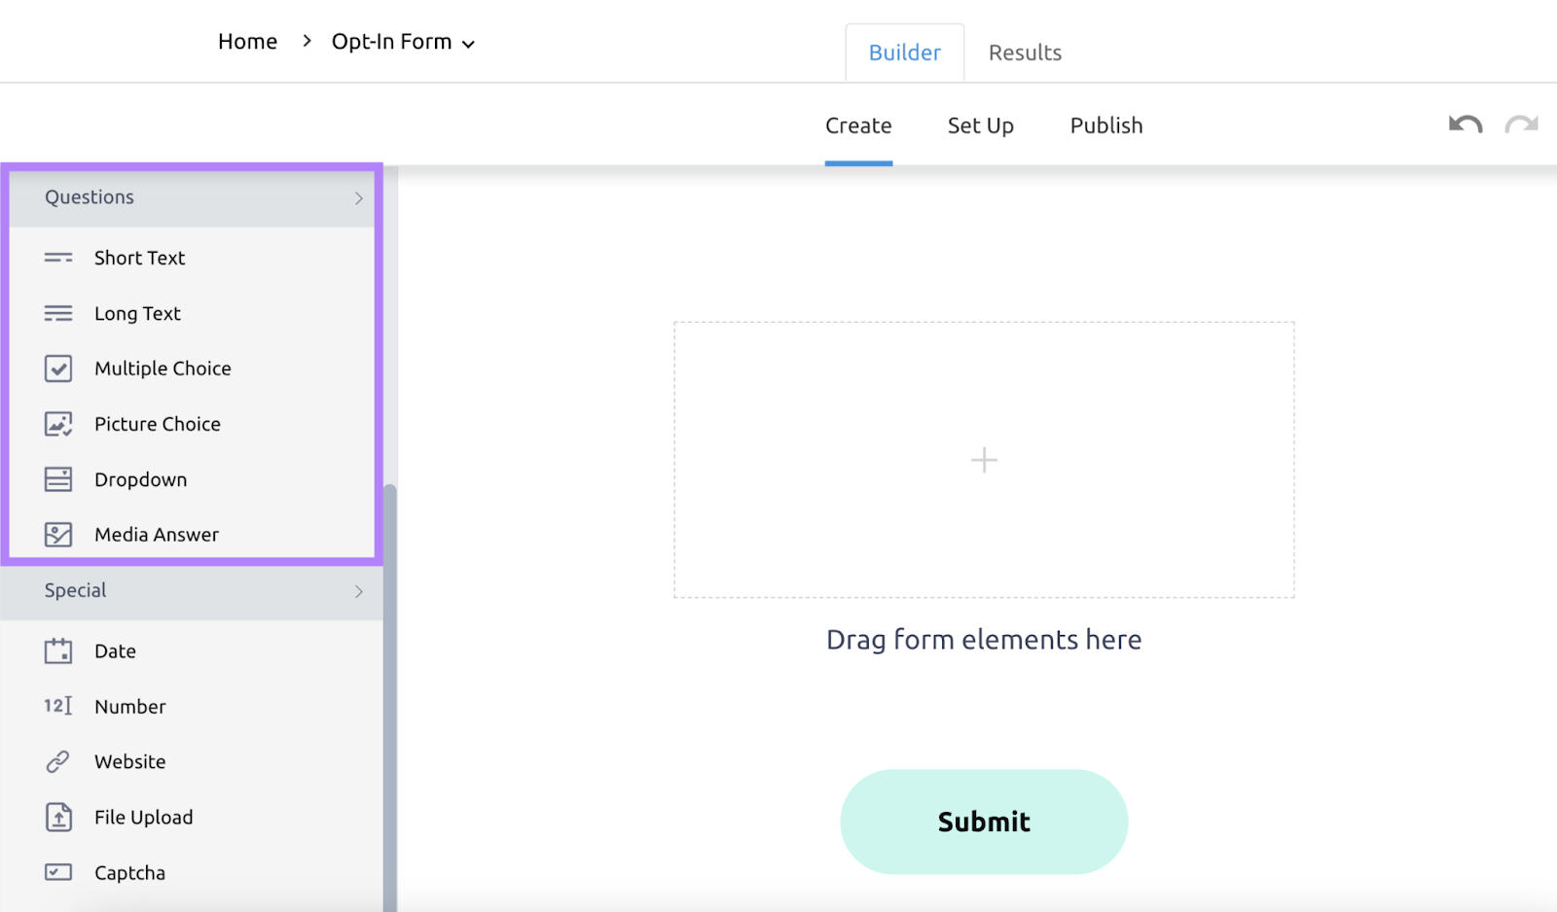Click the Undo arrow
The width and height of the screenshot is (1557, 912).
[x=1464, y=124]
